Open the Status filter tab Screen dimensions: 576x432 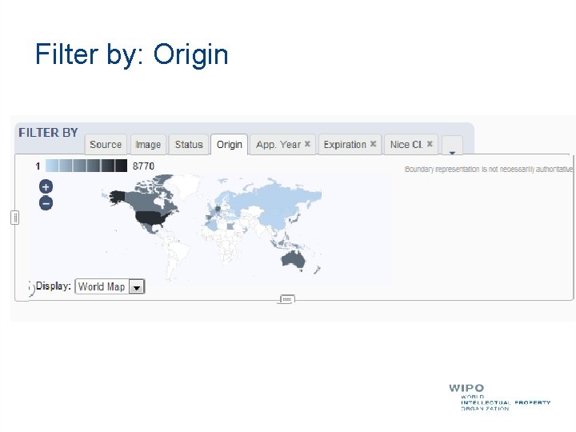coord(189,145)
